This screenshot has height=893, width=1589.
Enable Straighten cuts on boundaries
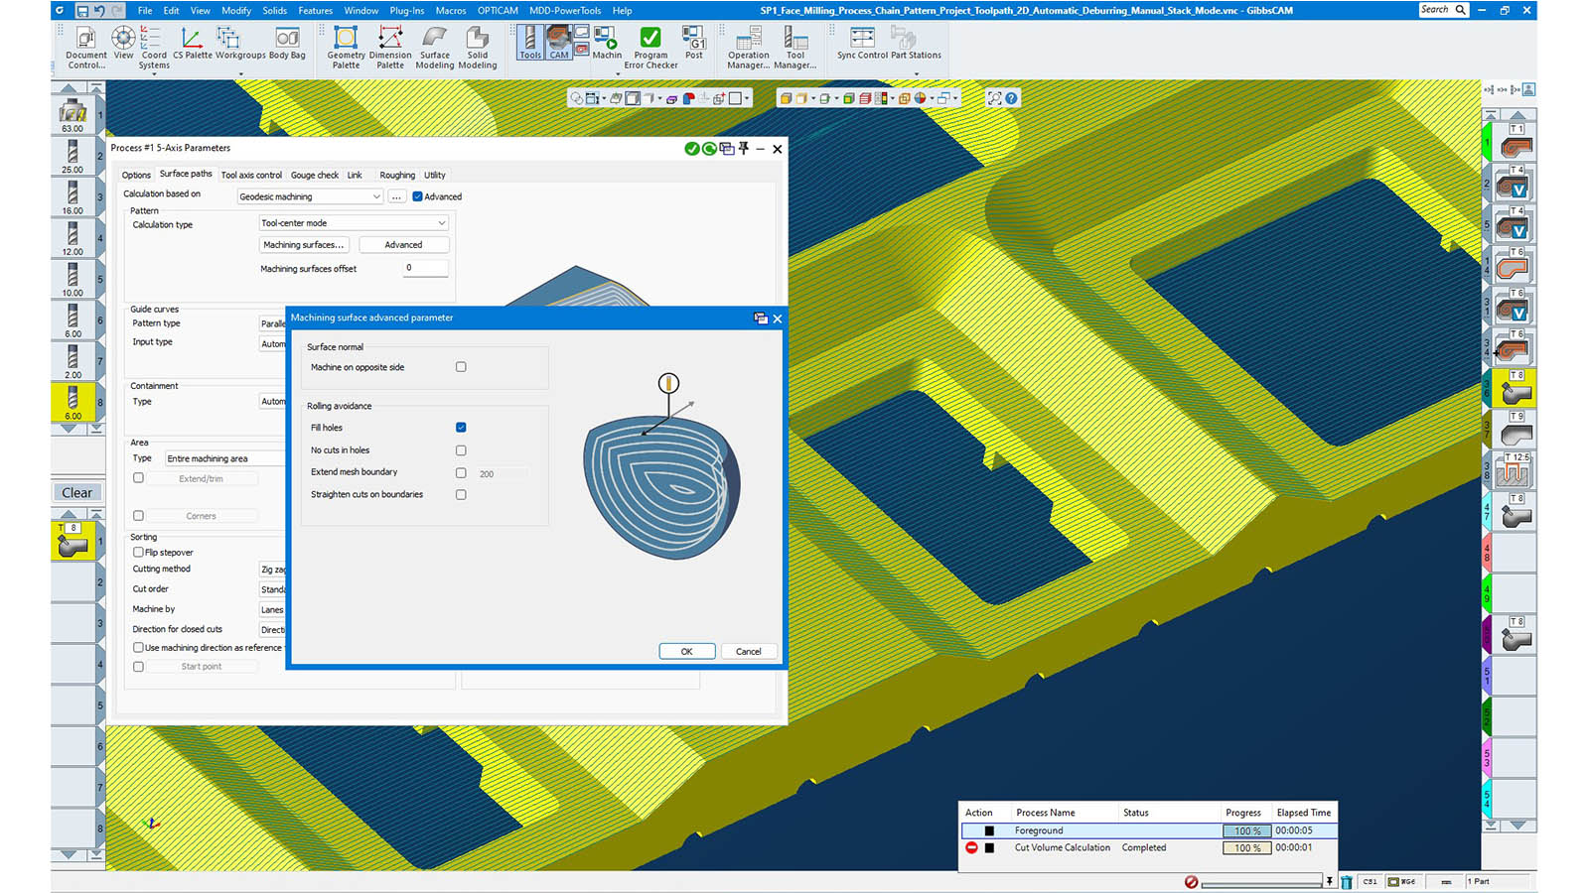coord(461,494)
